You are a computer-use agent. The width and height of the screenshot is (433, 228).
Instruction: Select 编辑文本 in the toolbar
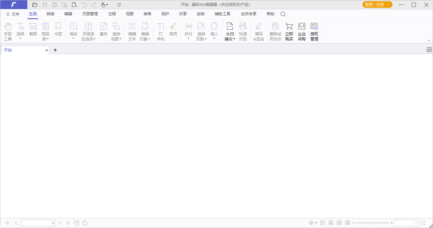point(132,31)
